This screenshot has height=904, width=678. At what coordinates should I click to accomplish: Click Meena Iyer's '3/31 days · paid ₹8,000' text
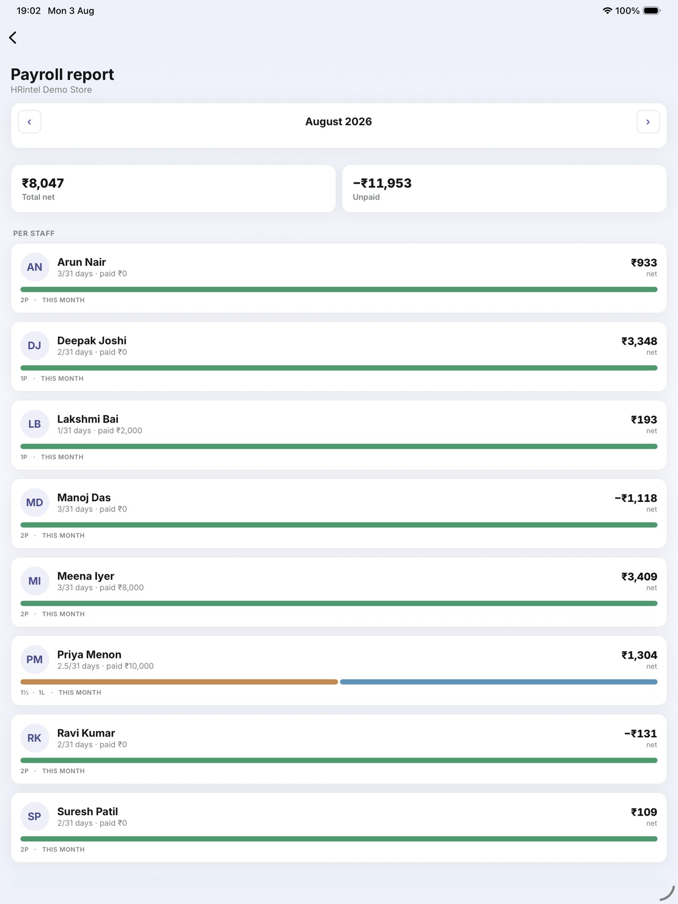click(x=100, y=588)
